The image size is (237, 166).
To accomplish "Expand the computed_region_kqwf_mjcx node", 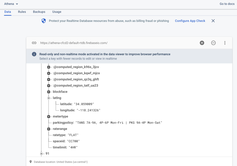I will [49, 73].
